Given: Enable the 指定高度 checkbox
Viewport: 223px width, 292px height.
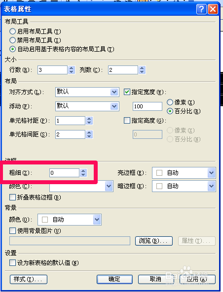Looking at the screenshot, I should tap(127, 121).
